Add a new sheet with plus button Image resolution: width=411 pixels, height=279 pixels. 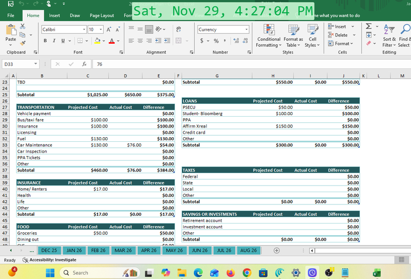coord(277,250)
